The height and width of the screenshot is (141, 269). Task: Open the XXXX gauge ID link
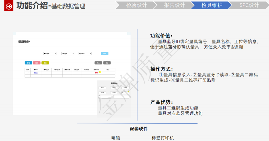pyautogui.click(x=36, y=73)
